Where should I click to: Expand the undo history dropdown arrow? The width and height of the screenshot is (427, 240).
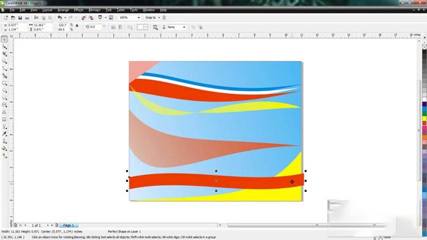(x=65, y=18)
